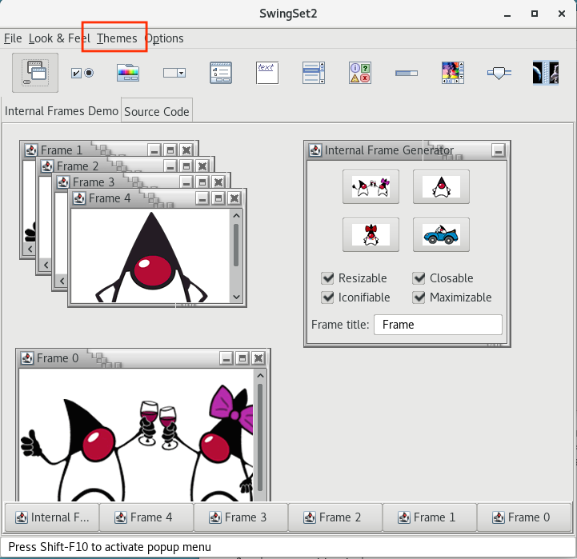Click the blue car image button
Image resolution: width=577 pixels, height=559 pixels.
tap(441, 235)
